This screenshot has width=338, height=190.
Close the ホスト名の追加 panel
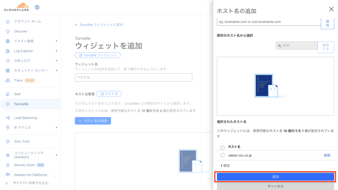pyautogui.click(x=331, y=9)
